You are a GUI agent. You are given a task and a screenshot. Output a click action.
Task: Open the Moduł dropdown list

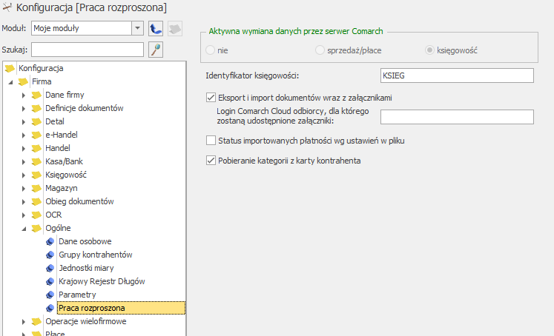point(136,28)
